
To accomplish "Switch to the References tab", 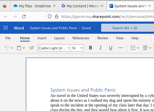I will pyautogui.click(x=81, y=38).
